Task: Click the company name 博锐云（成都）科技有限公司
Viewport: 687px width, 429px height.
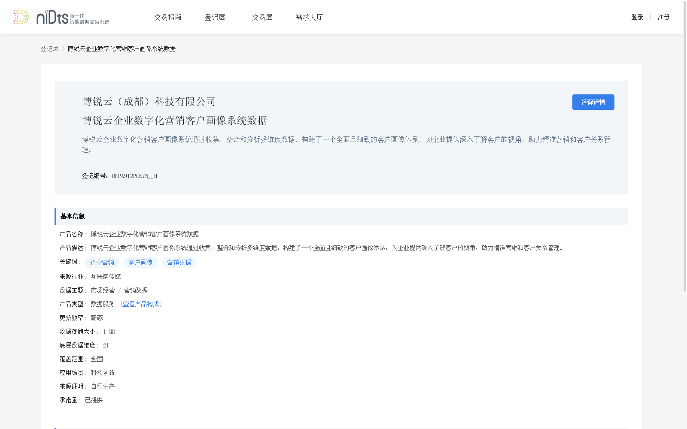Action: pos(149,102)
